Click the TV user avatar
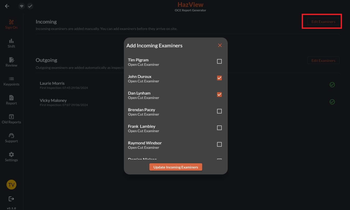Image resolution: width=350 pixels, height=210 pixels. click(11, 185)
